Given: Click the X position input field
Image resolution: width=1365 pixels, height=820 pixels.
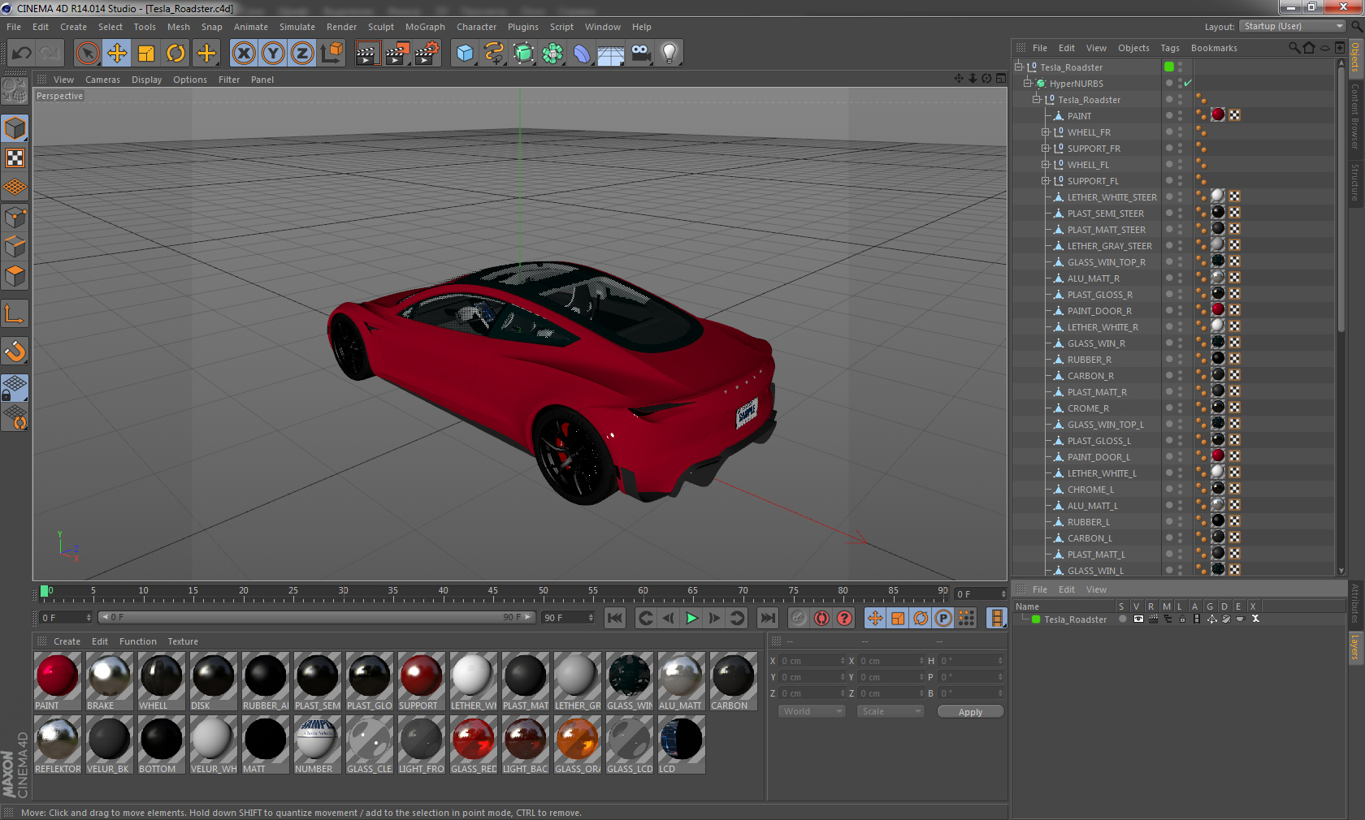Looking at the screenshot, I should (812, 661).
